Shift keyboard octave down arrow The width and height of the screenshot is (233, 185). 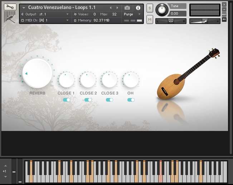(5, 177)
